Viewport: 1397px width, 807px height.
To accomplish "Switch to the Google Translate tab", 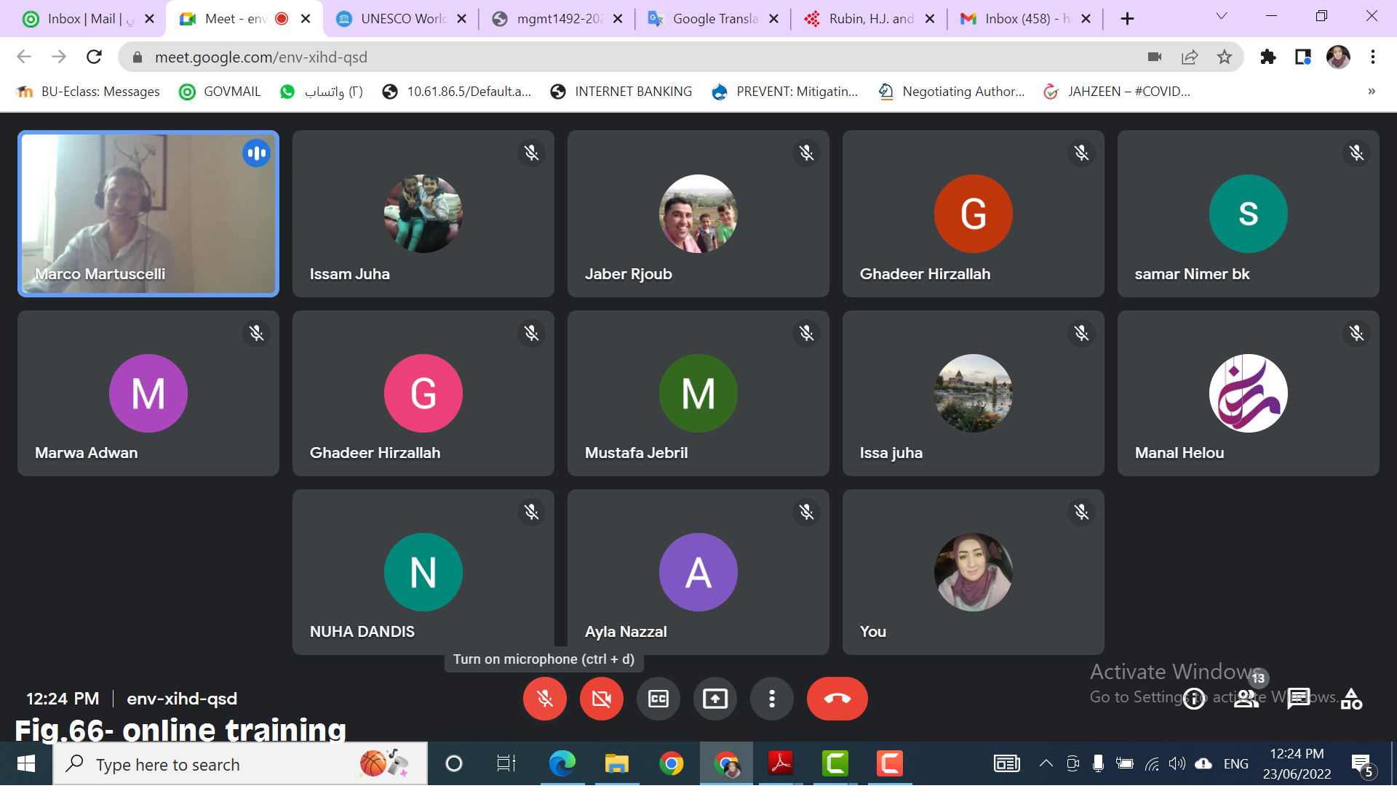I will (x=713, y=19).
